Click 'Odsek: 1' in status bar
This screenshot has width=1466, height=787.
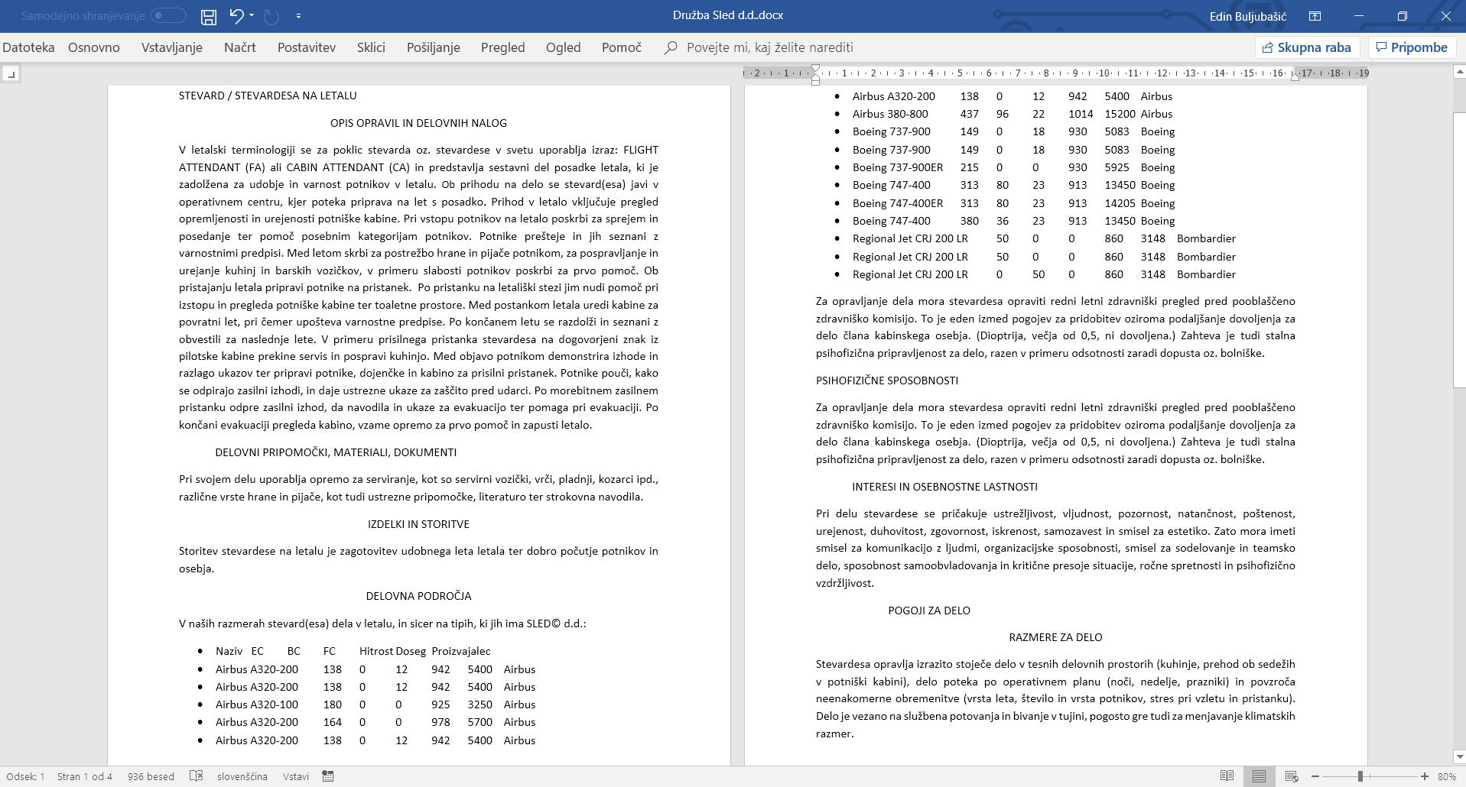tap(25, 776)
